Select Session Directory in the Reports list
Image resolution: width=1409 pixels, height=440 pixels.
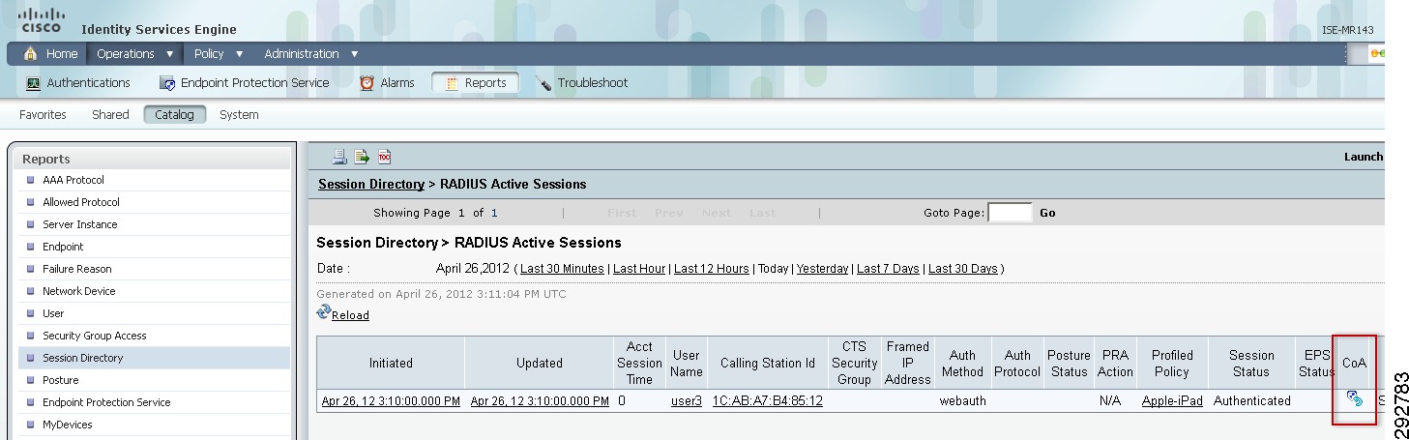tap(154, 358)
